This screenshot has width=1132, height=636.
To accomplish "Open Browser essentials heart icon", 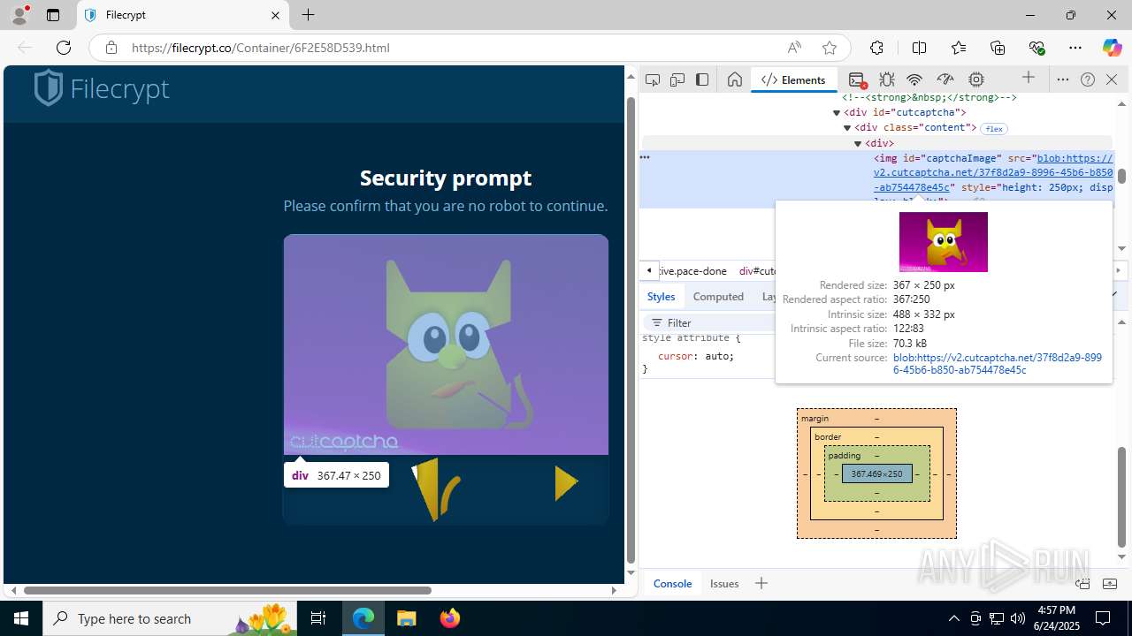I will (x=1036, y=48).
